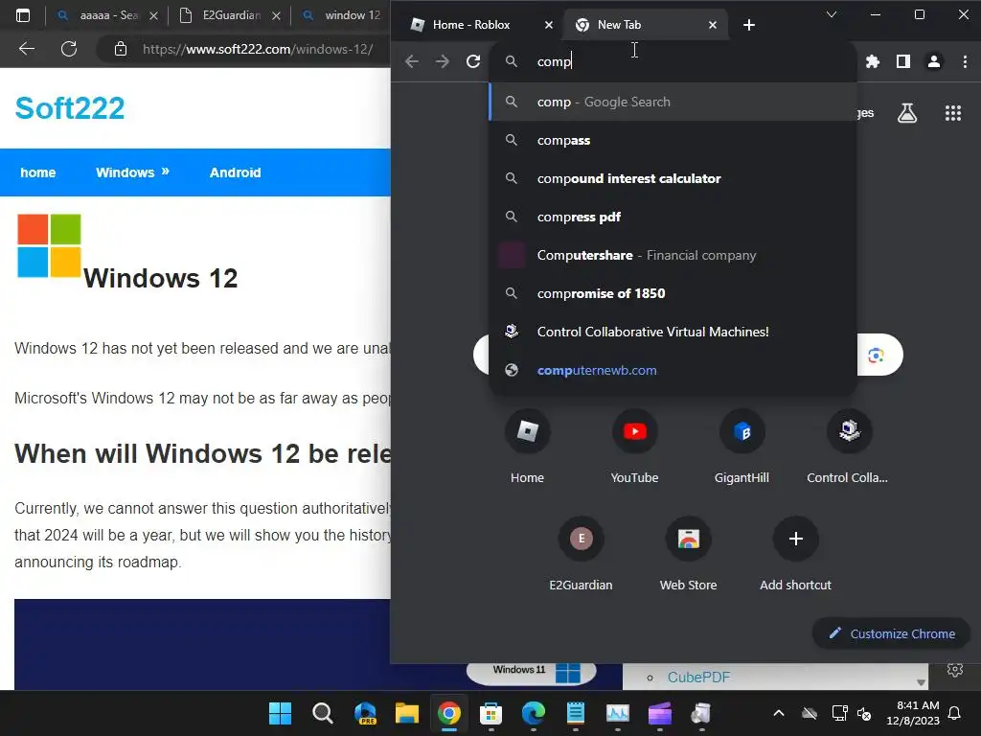Click Chrome's forward arrow button
The height and width of the screenshot is (736, 981).
(x=443, y=61)
